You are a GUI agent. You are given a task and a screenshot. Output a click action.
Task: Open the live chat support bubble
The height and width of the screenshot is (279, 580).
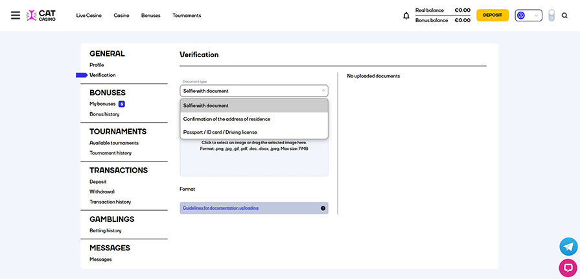coord(568,267)
